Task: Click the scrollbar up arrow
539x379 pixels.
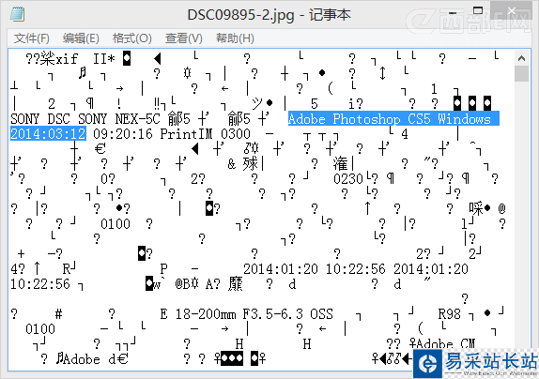Action: click(x=521, y=58)
